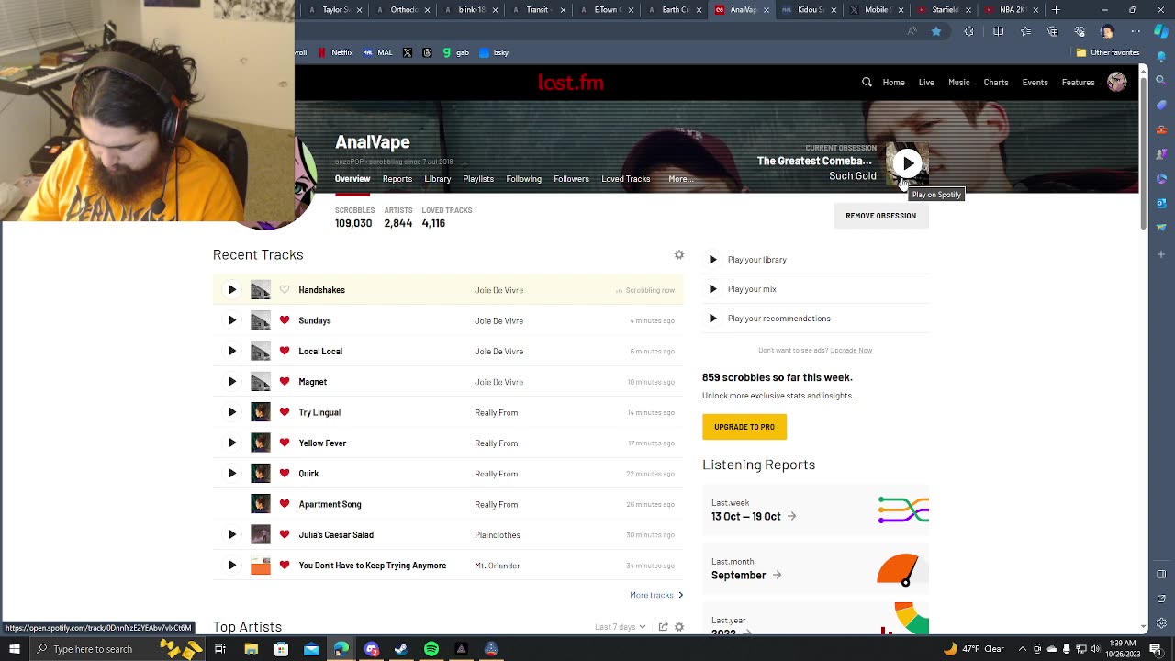Image resolution: width=1175 pixels, height=661 pixels.
Task: Open the last.fm search icon
Action: 867,83
